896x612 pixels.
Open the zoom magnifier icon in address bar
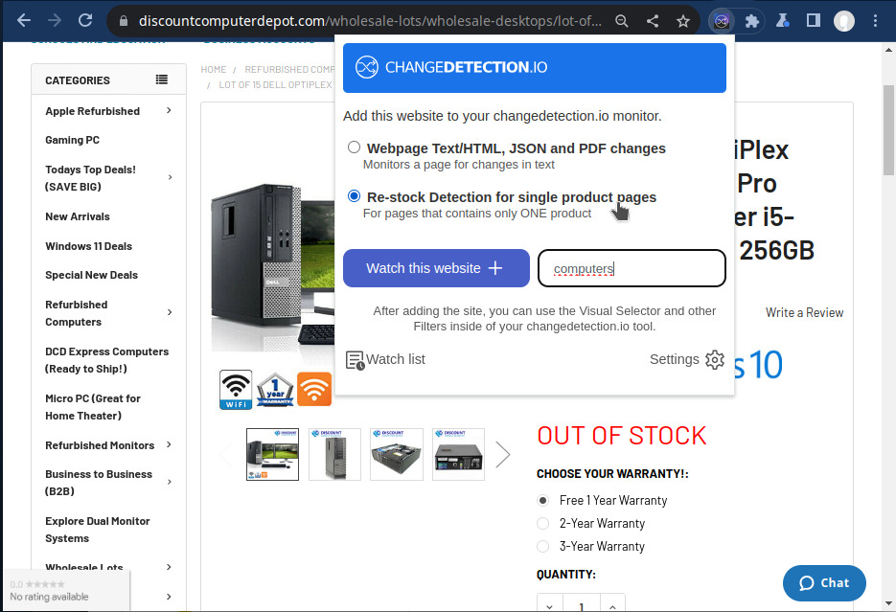[622, 21]
